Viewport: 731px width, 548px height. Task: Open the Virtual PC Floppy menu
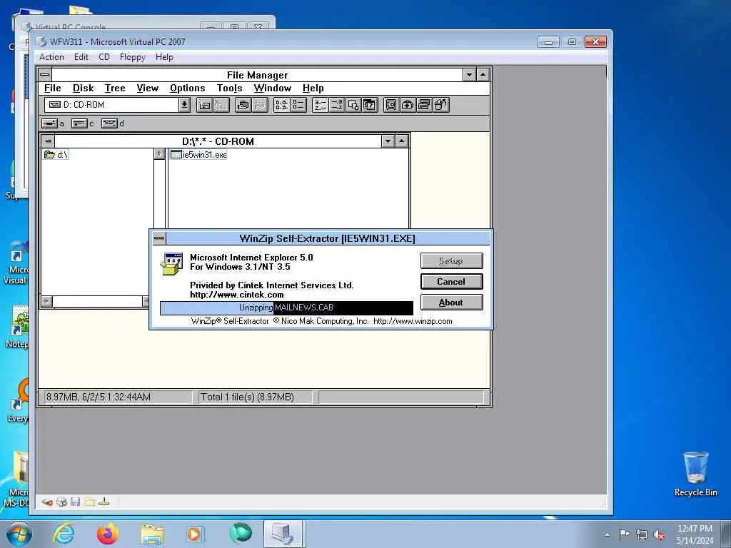(x=132, y=57)
